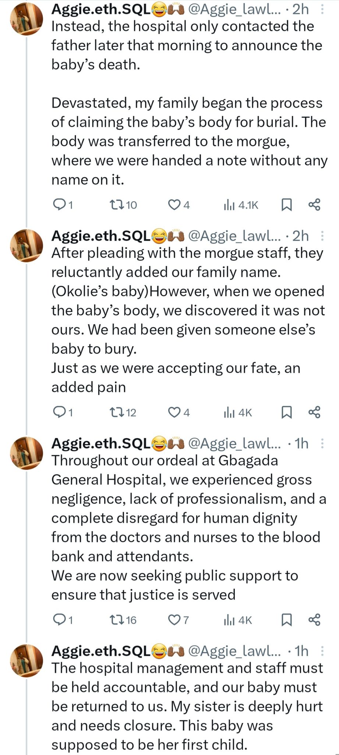Open more menu on the morgue staff tweet
Screen dimensions: 339x755
(x=322, y=236)
